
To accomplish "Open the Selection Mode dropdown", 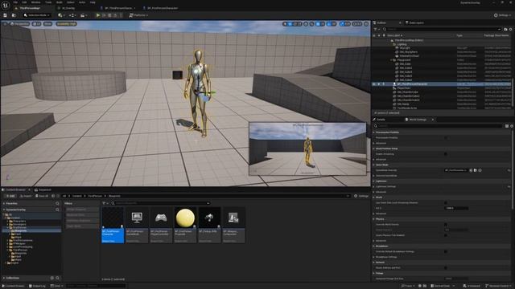I will click(37, 15).
